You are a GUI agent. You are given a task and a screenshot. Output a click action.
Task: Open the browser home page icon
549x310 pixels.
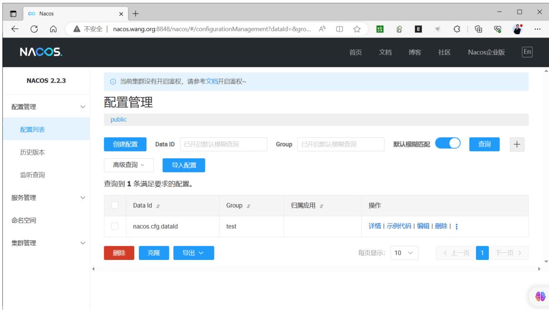(53, 29)
